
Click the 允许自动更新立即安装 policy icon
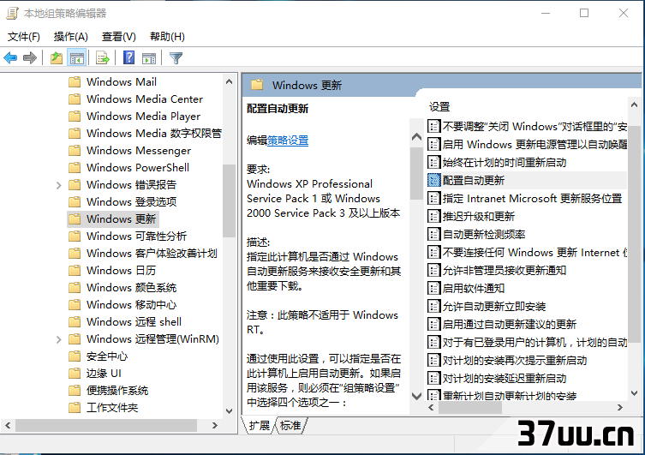433,306
